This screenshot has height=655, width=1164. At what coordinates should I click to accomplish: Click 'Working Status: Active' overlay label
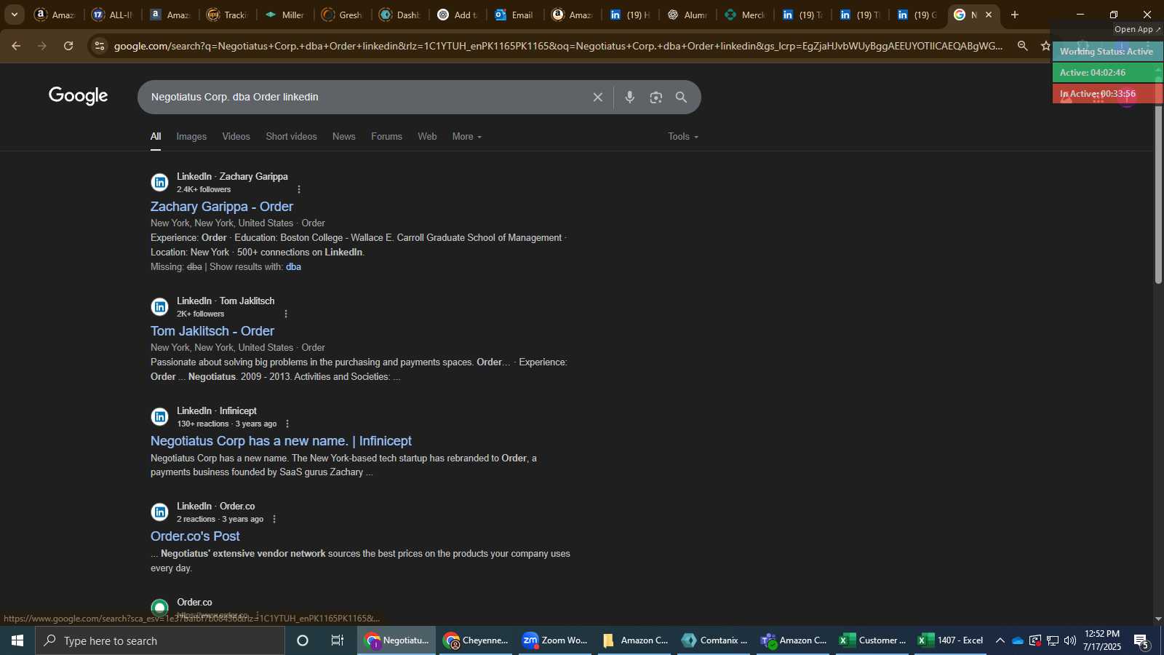(x=1107, y=52)
